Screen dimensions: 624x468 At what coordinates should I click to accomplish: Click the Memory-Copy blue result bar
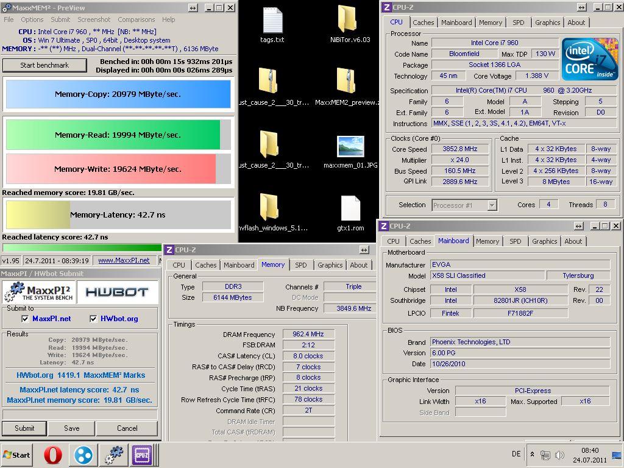(x=118, y=94)
